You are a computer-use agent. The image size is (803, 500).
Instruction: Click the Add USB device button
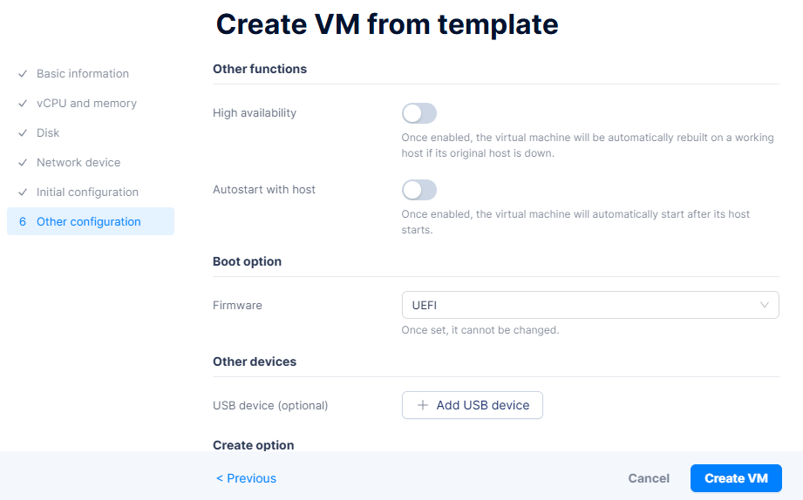[x=473, y=405]
